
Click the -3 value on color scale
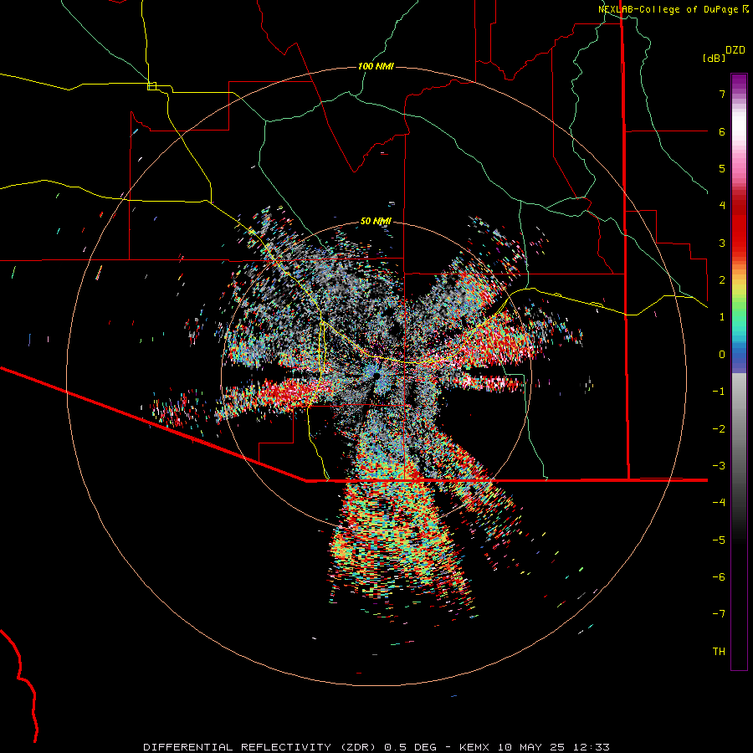tap(719, 466)
